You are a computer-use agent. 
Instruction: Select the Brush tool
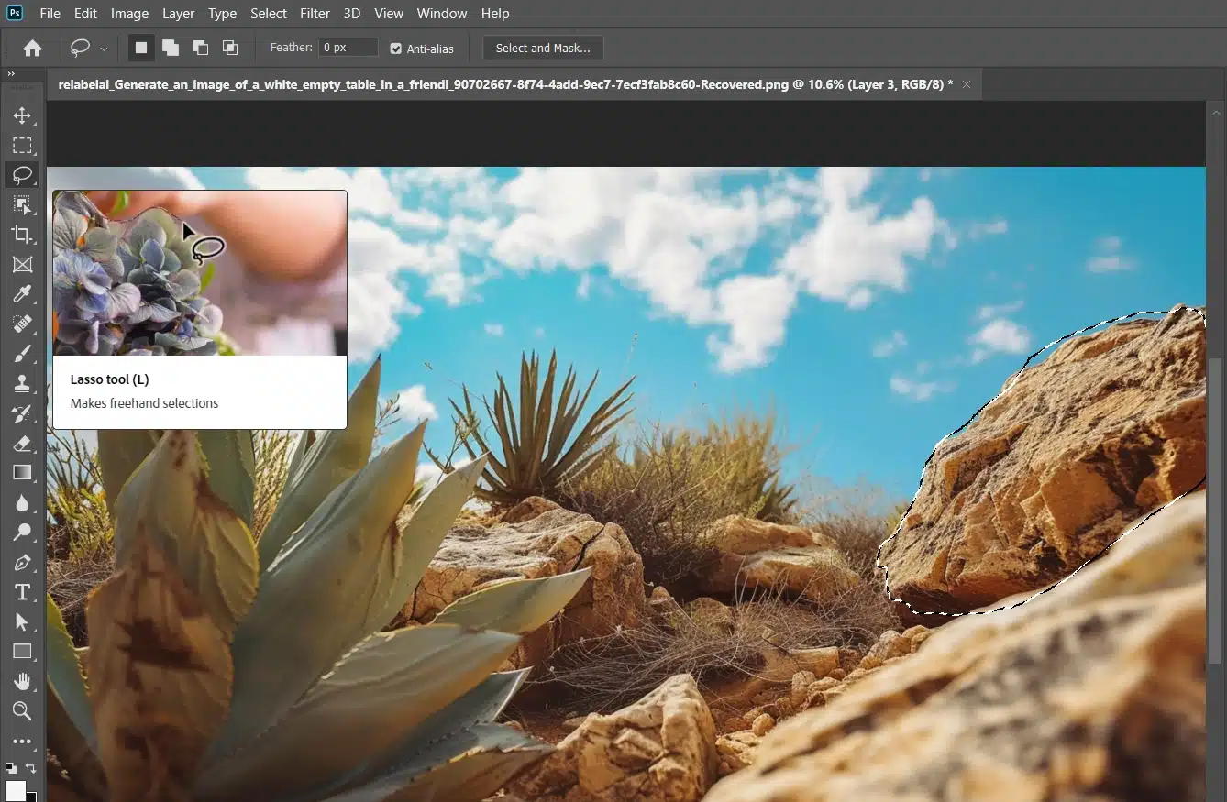pyautogui.click(x=22, y=354)
